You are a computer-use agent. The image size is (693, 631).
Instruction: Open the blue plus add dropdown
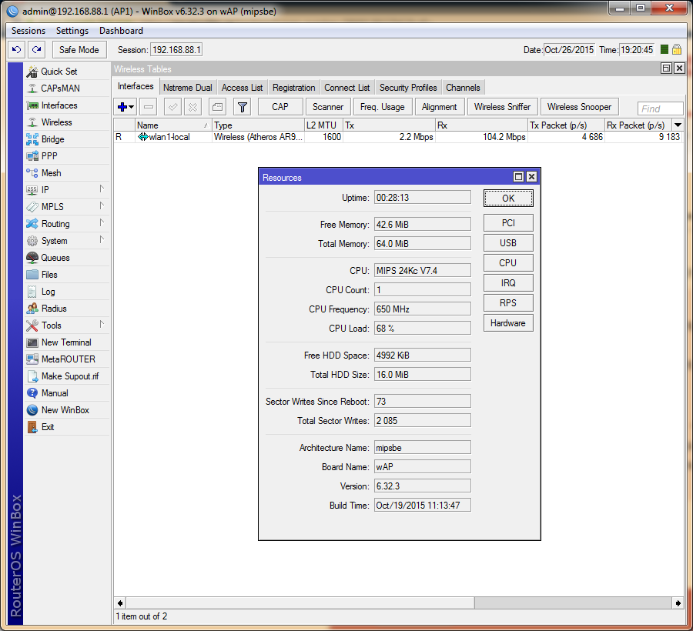click(126, 107)
